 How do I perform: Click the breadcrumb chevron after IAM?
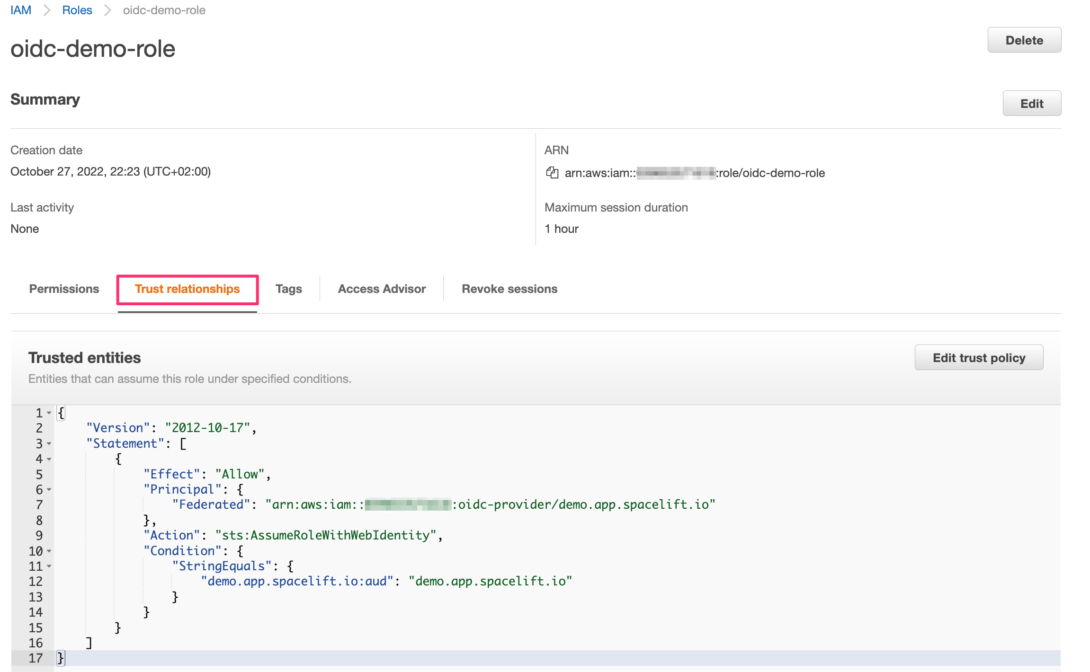coord(47,10)
